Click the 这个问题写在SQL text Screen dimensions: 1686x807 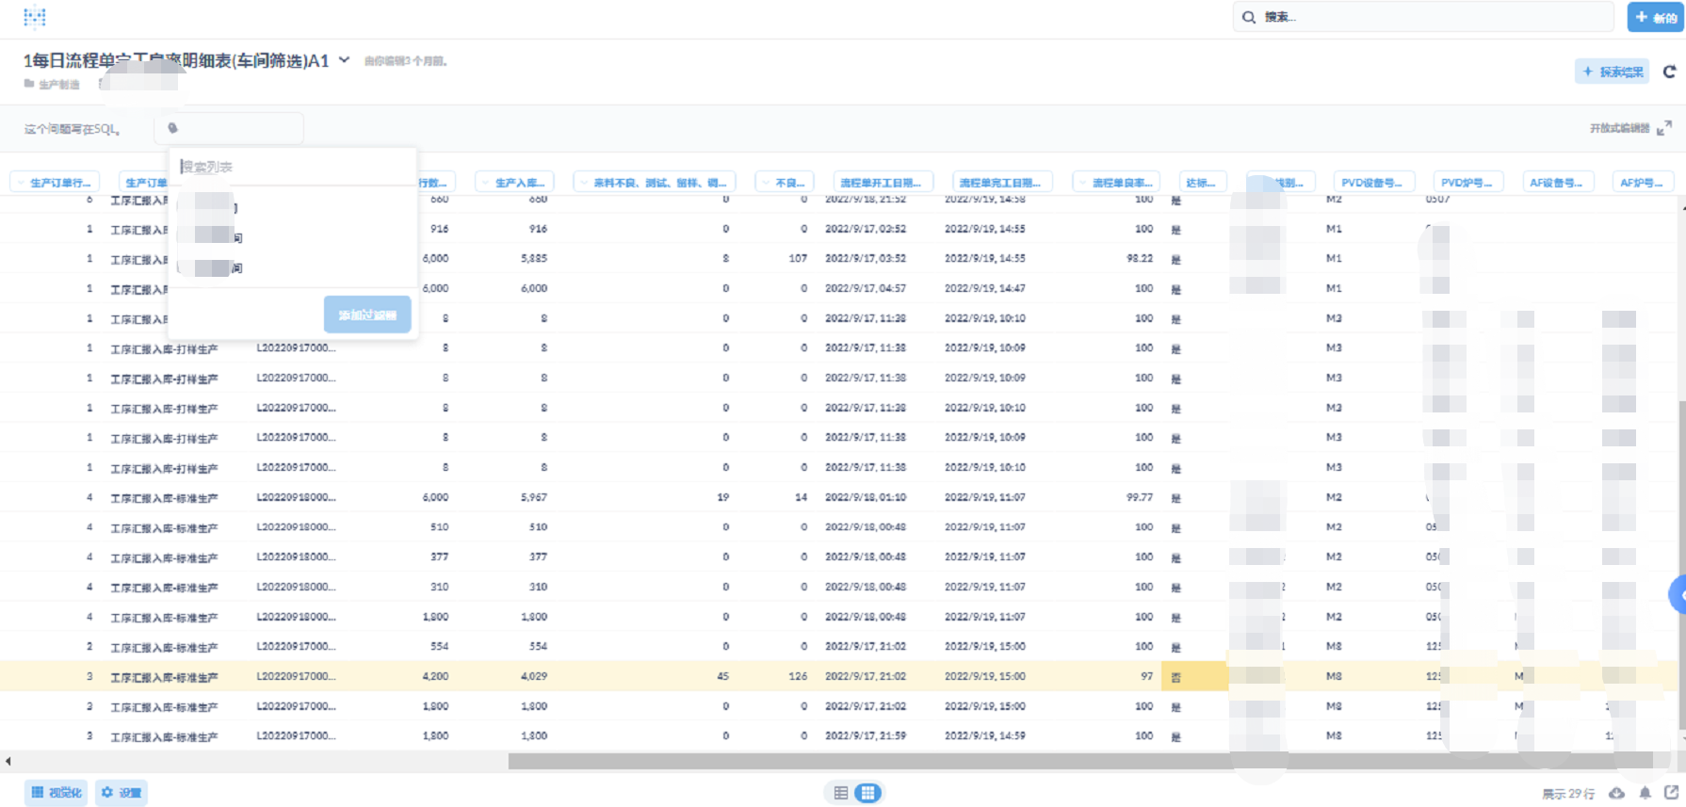coord(72,129)
